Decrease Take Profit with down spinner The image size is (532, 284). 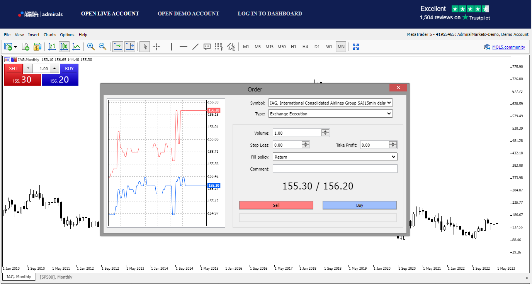(393, 147)
